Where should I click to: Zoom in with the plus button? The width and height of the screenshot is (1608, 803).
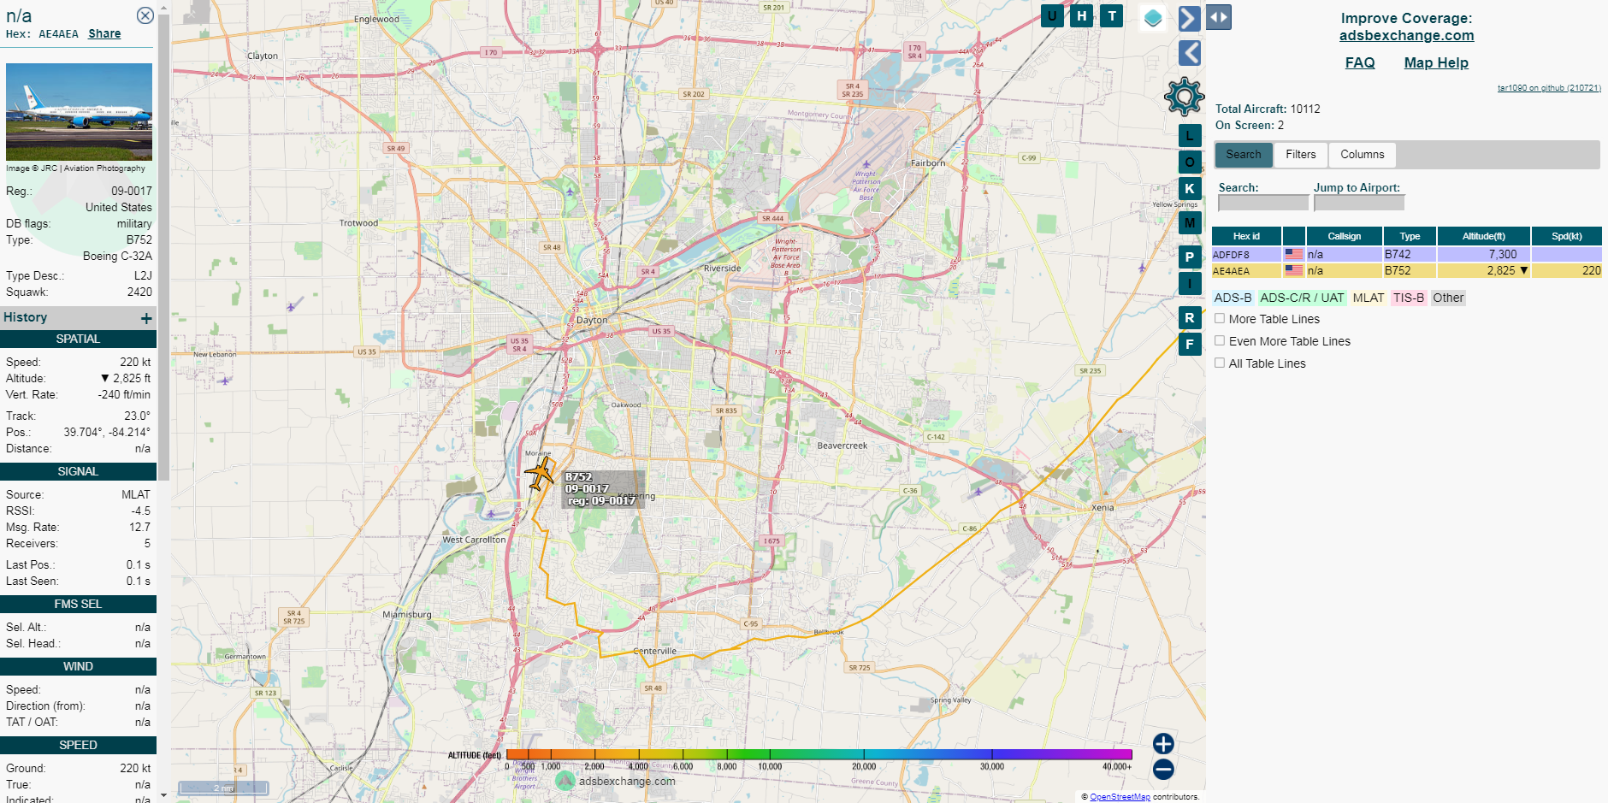click(1163, 744)
